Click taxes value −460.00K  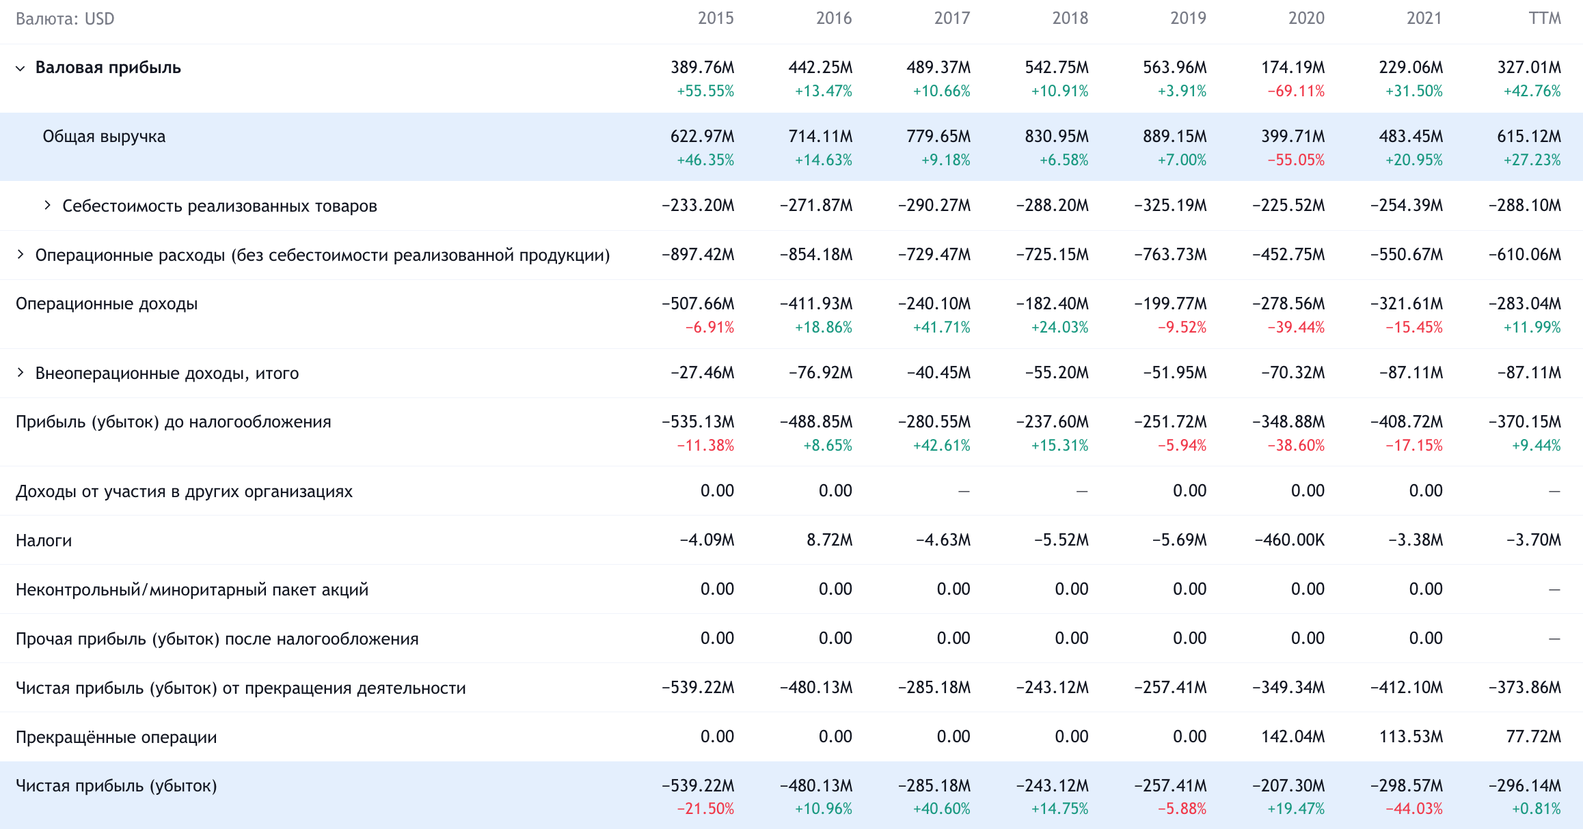(x=1290, y=540)
